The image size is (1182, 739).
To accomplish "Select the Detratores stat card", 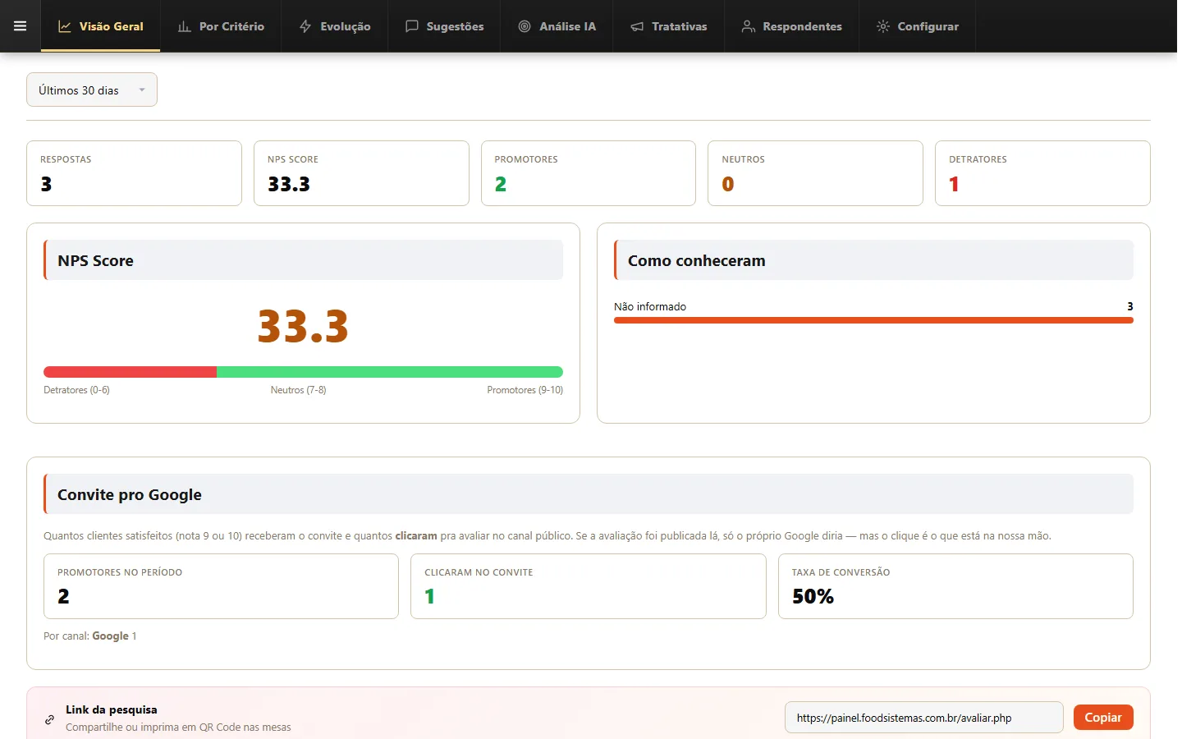I will pyautogui.click(x=1042, y=173).
